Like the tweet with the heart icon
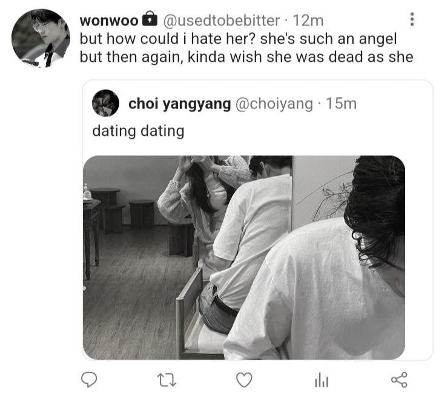Image resolution: width=436 pixels, height=397 pixels. coord(244,380)
